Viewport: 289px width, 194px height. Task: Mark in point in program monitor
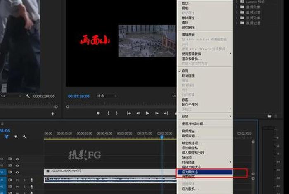tap(108, 113)
